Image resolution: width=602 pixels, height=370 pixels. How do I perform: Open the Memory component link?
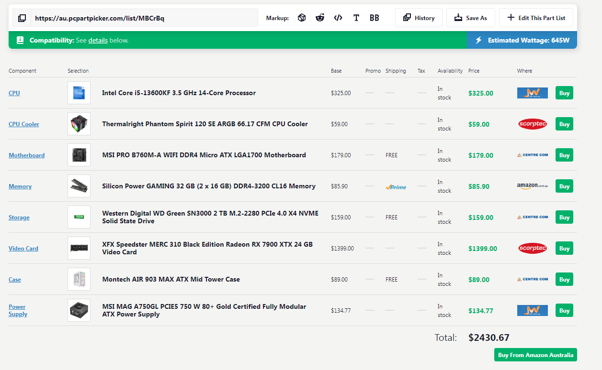click(20, 186)
